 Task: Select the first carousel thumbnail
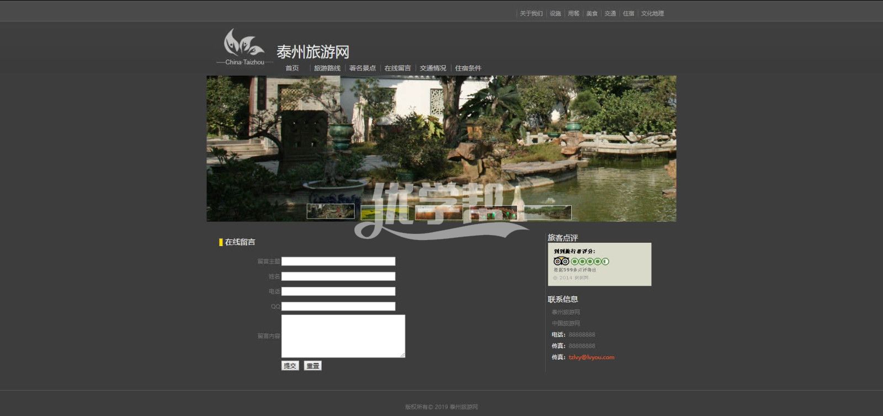(331, 211)
